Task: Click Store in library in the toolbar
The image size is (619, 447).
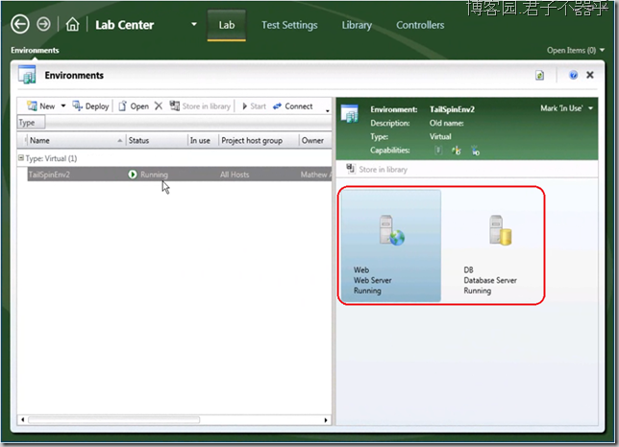Action: point(200,106)
